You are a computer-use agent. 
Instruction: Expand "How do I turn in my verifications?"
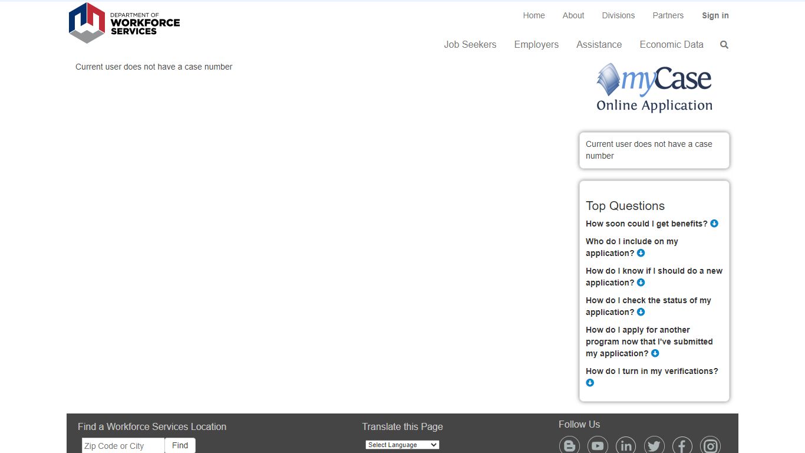590,383
